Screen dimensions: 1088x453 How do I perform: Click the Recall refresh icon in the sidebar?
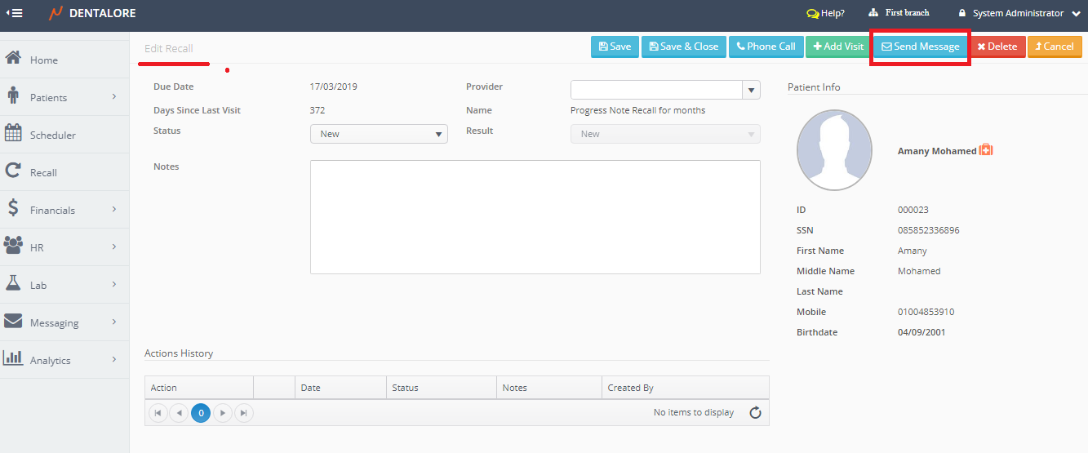pyautogui.click(x=13, y=171)
